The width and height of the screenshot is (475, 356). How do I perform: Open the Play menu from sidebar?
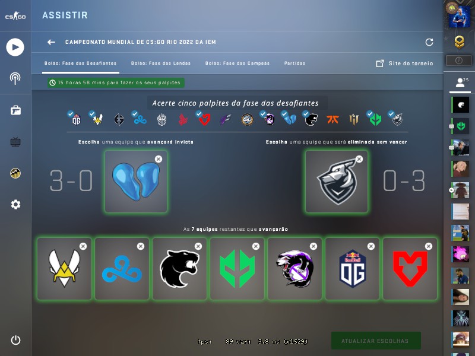tap(15, 47)
